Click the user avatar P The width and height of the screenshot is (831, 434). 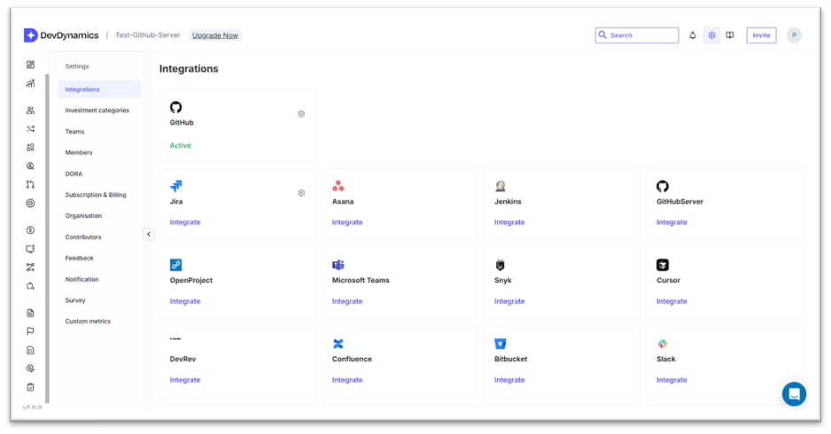[x=794, y=35]
